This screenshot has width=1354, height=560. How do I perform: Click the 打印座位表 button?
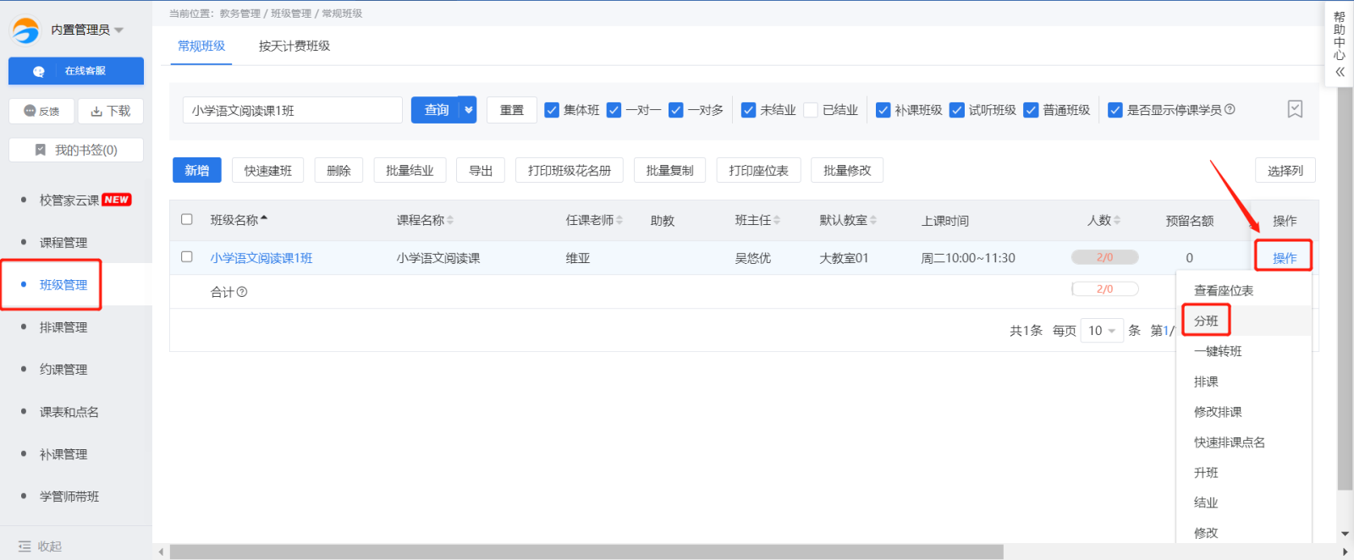coord(758,170)
